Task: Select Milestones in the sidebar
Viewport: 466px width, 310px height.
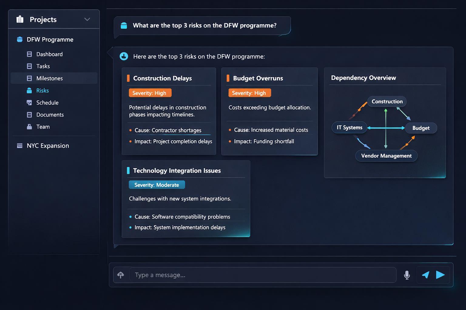Action: pyautogui.click(x=54, y=78)
